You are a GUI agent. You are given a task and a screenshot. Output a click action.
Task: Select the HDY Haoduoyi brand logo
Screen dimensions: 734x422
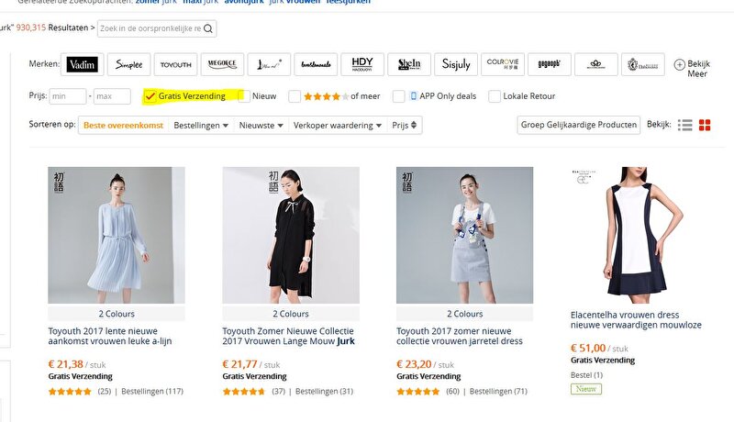[x=362, y=64]
